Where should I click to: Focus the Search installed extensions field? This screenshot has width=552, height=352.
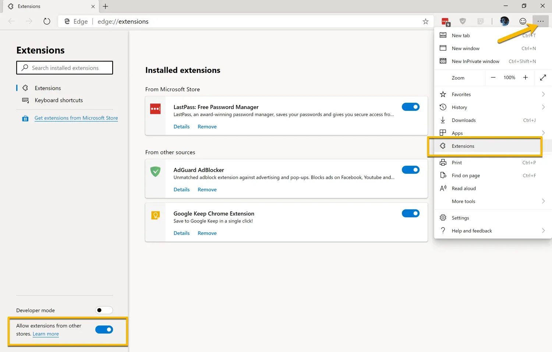(x=64, y=68)
